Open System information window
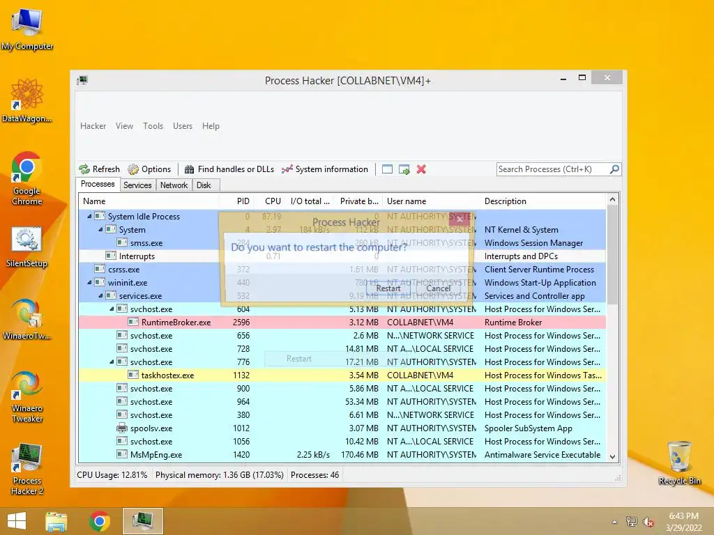Image resolution: width=714 pixels, height=535 pixels. pyautogui.click(x=325, y=169)
